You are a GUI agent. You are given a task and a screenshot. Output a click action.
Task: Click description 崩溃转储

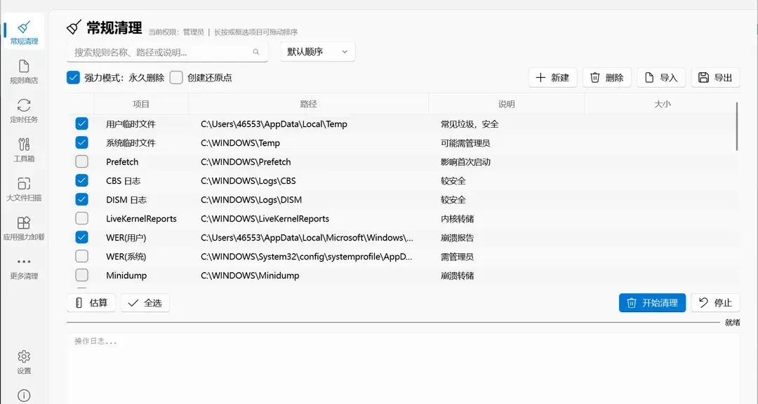pyautogui.click(x=457, y=276)
